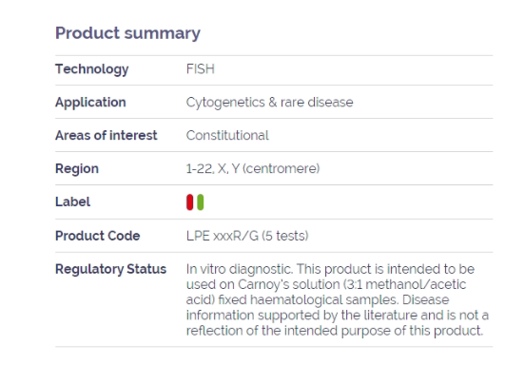The height and width of the screenshot is (384, 505).
Task: Click the intended purpose of this product line
Action: [335, 331]
